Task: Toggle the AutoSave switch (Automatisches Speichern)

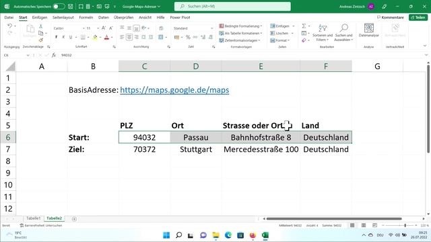Action: pyautogui.click(x=59, y=6)
